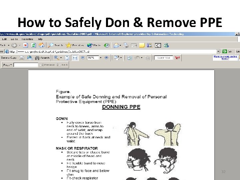
Task: Click the yellow sticky note icon
Action: [142, 45]
